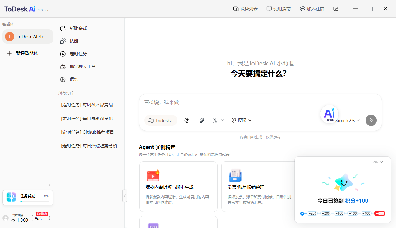
Task: Click the ToDesk AI logo in title bar
Action: pyautogui.click(x=20, y=9)
